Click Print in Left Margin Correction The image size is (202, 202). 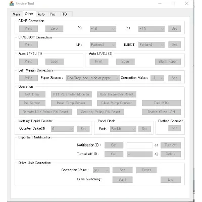28,78
